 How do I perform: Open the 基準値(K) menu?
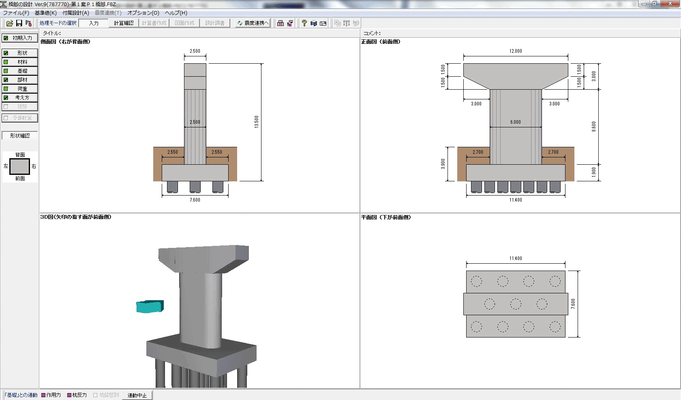point(46,13)
